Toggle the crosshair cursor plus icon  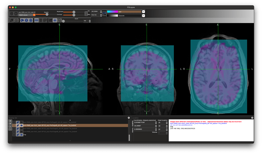click(x=55, y=20)
